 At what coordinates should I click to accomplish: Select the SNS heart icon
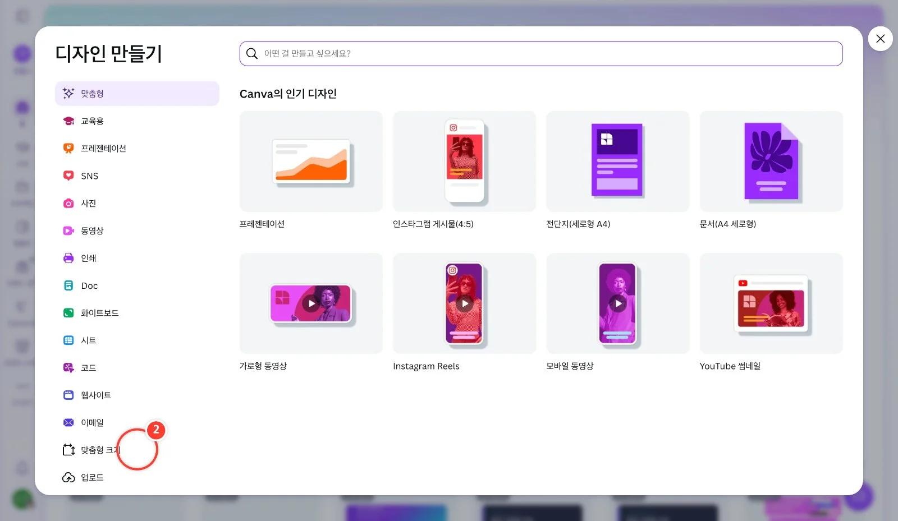tap(68, 176)
